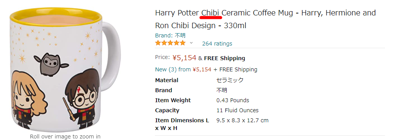The image size is (395, 140).
Task: Click the owl on the mug image
Action: (51, 64)
